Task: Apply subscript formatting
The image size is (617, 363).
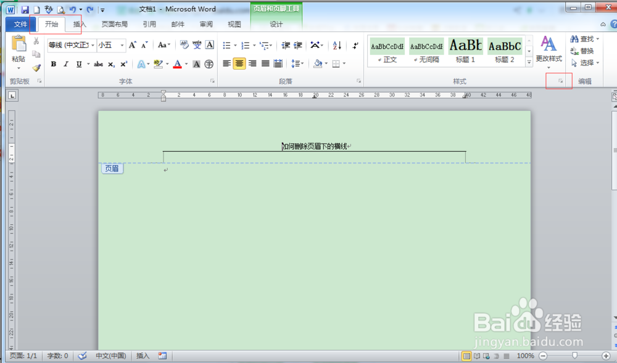Action: pos(111,64)
